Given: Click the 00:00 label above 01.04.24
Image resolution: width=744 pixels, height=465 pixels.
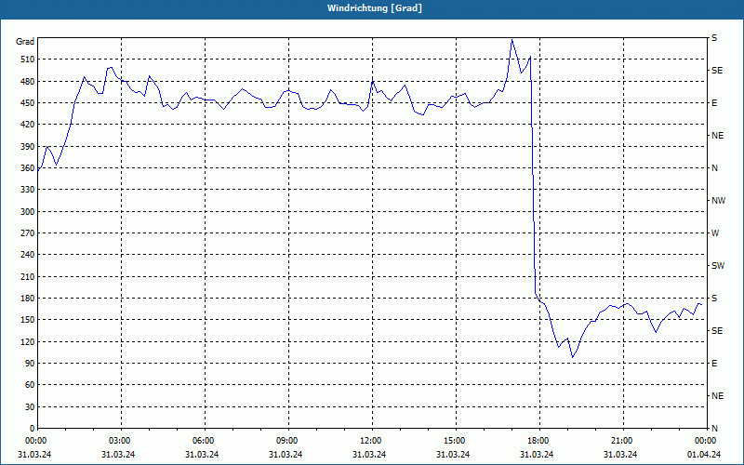Looking at the screenshot, I should pos(706,441).
